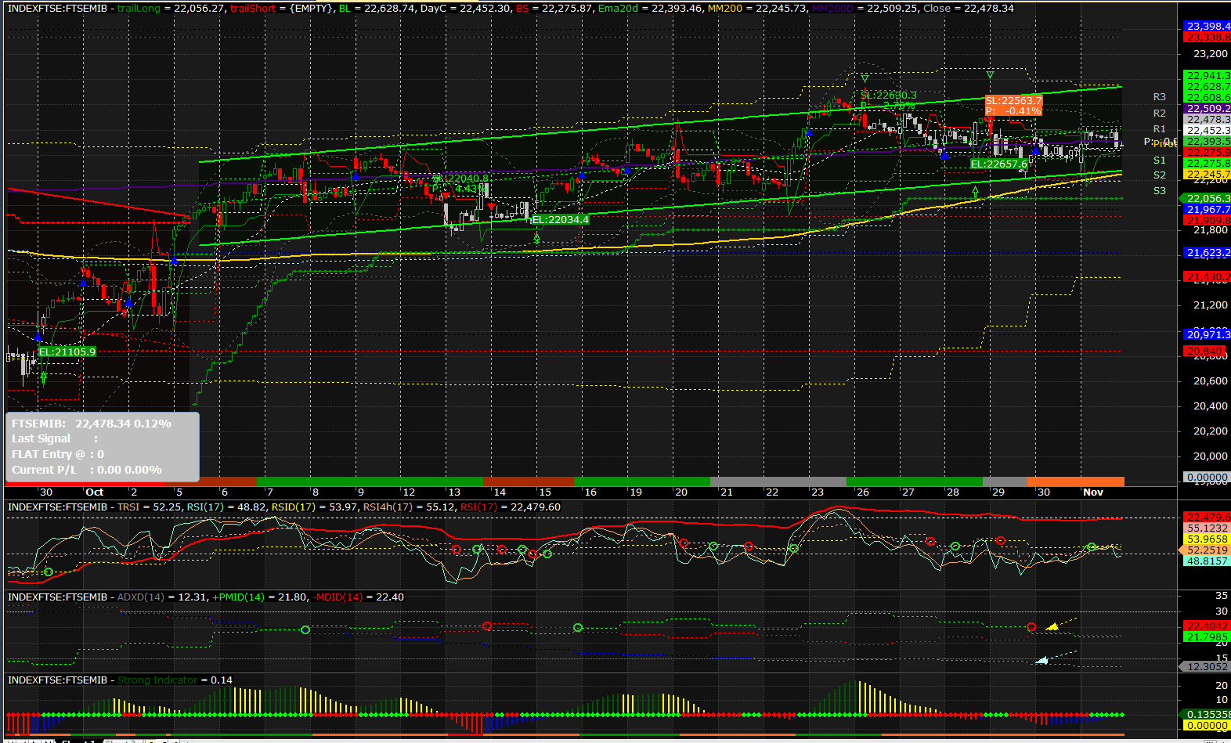Click the -MDID(14) = 22.40 title value
Viewport: 1231px width, 743px height.
click(x=359, y=597)
